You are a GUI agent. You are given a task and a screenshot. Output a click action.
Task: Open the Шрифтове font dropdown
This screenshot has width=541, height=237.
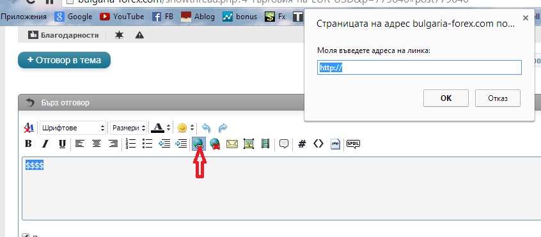tap(73, 128)
